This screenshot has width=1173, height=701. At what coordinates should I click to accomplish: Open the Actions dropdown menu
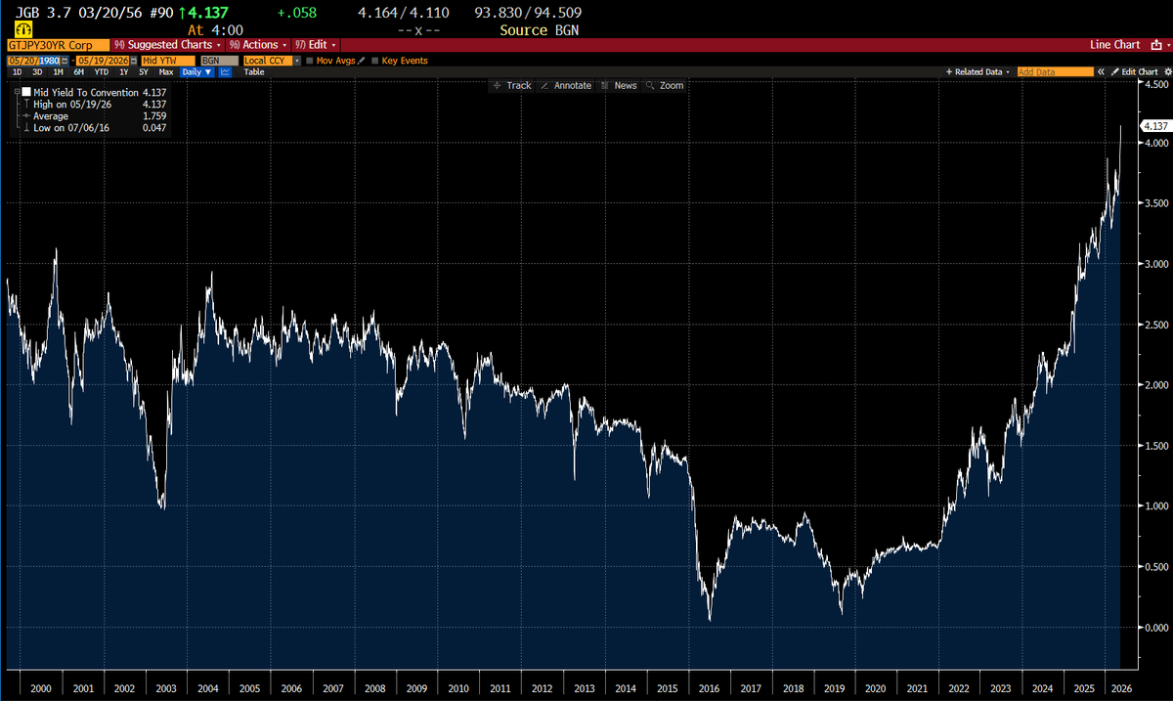click(256, 45)
